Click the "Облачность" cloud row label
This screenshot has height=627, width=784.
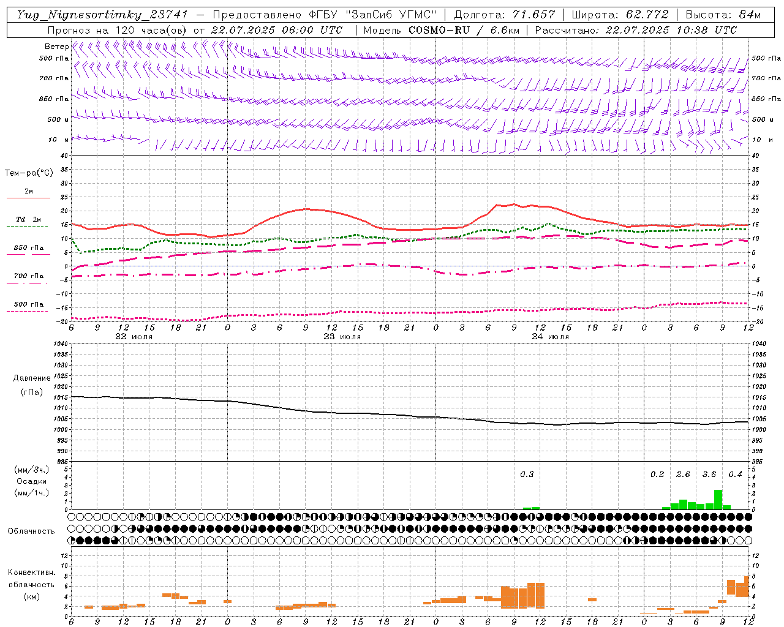click(x=31, y=531)
